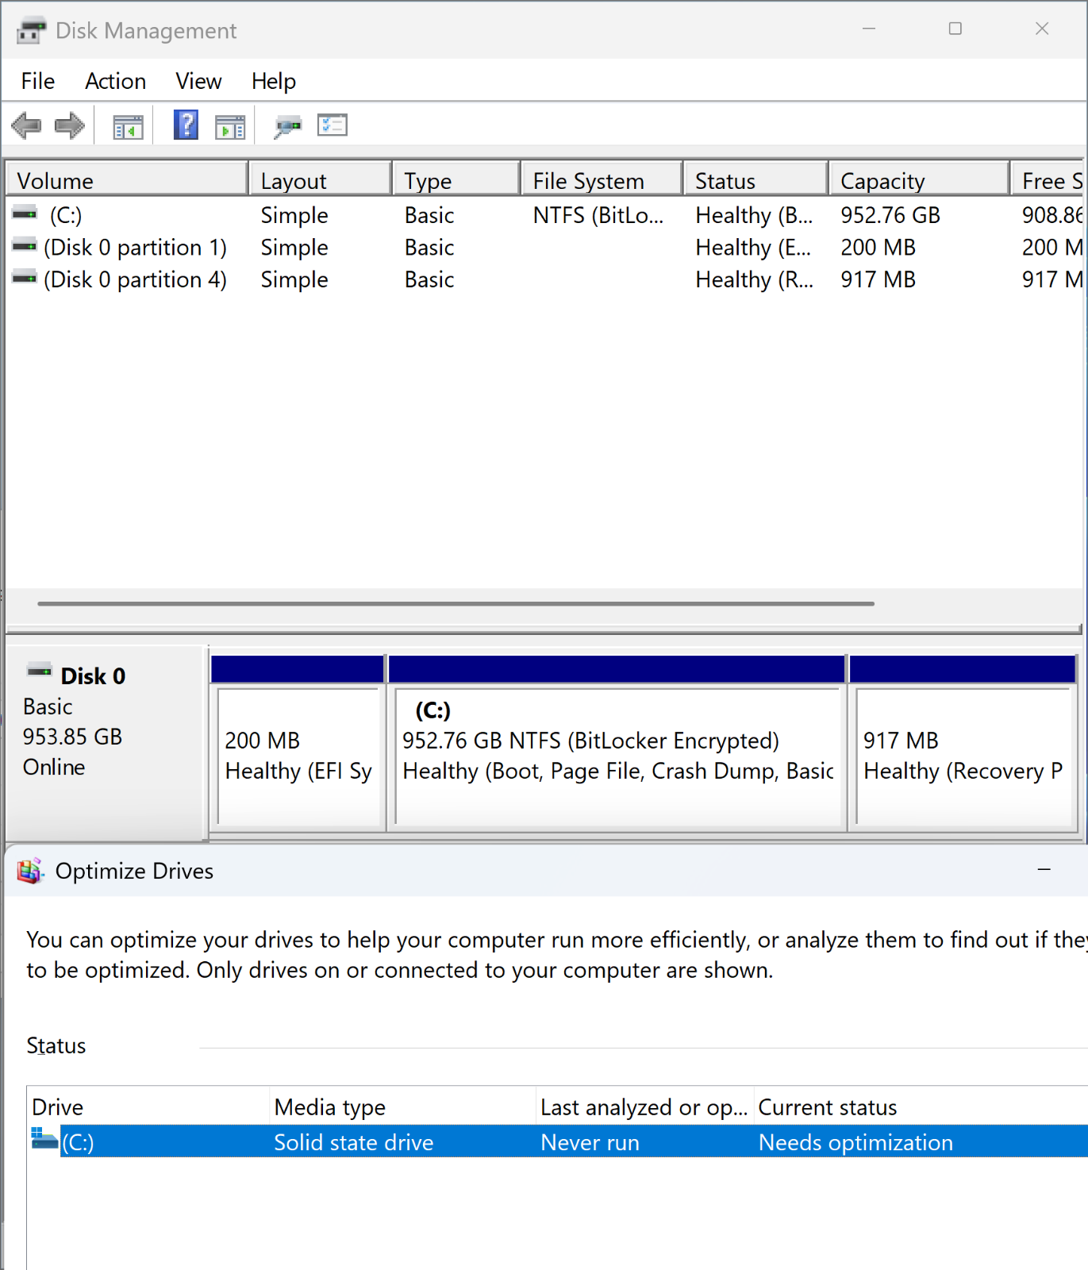This screenshot has width=1088, height=1270.
Task: Sort by the Layout column header
Action: (321, 180)
